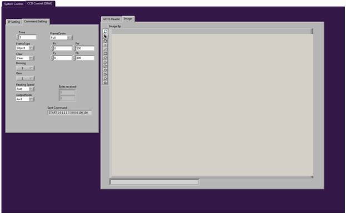Select the pan hand tool below pointer
Viewport: 346px width, 214px height.
[x=106, y=40]
